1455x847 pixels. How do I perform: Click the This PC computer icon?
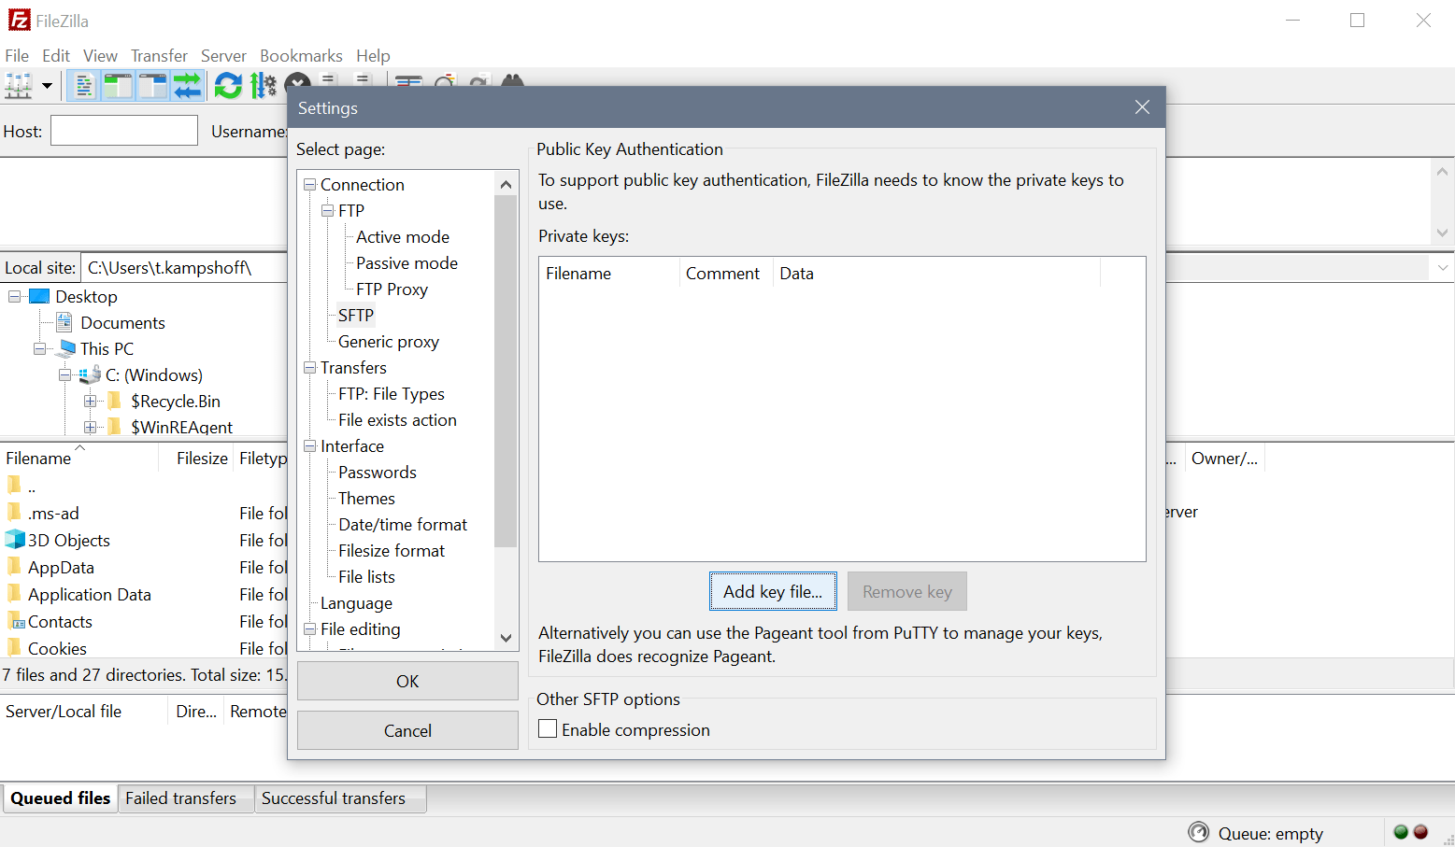coord(65,348)
